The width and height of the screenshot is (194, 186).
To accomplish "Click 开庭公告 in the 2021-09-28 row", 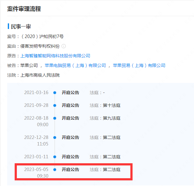I will coord(70,105).
